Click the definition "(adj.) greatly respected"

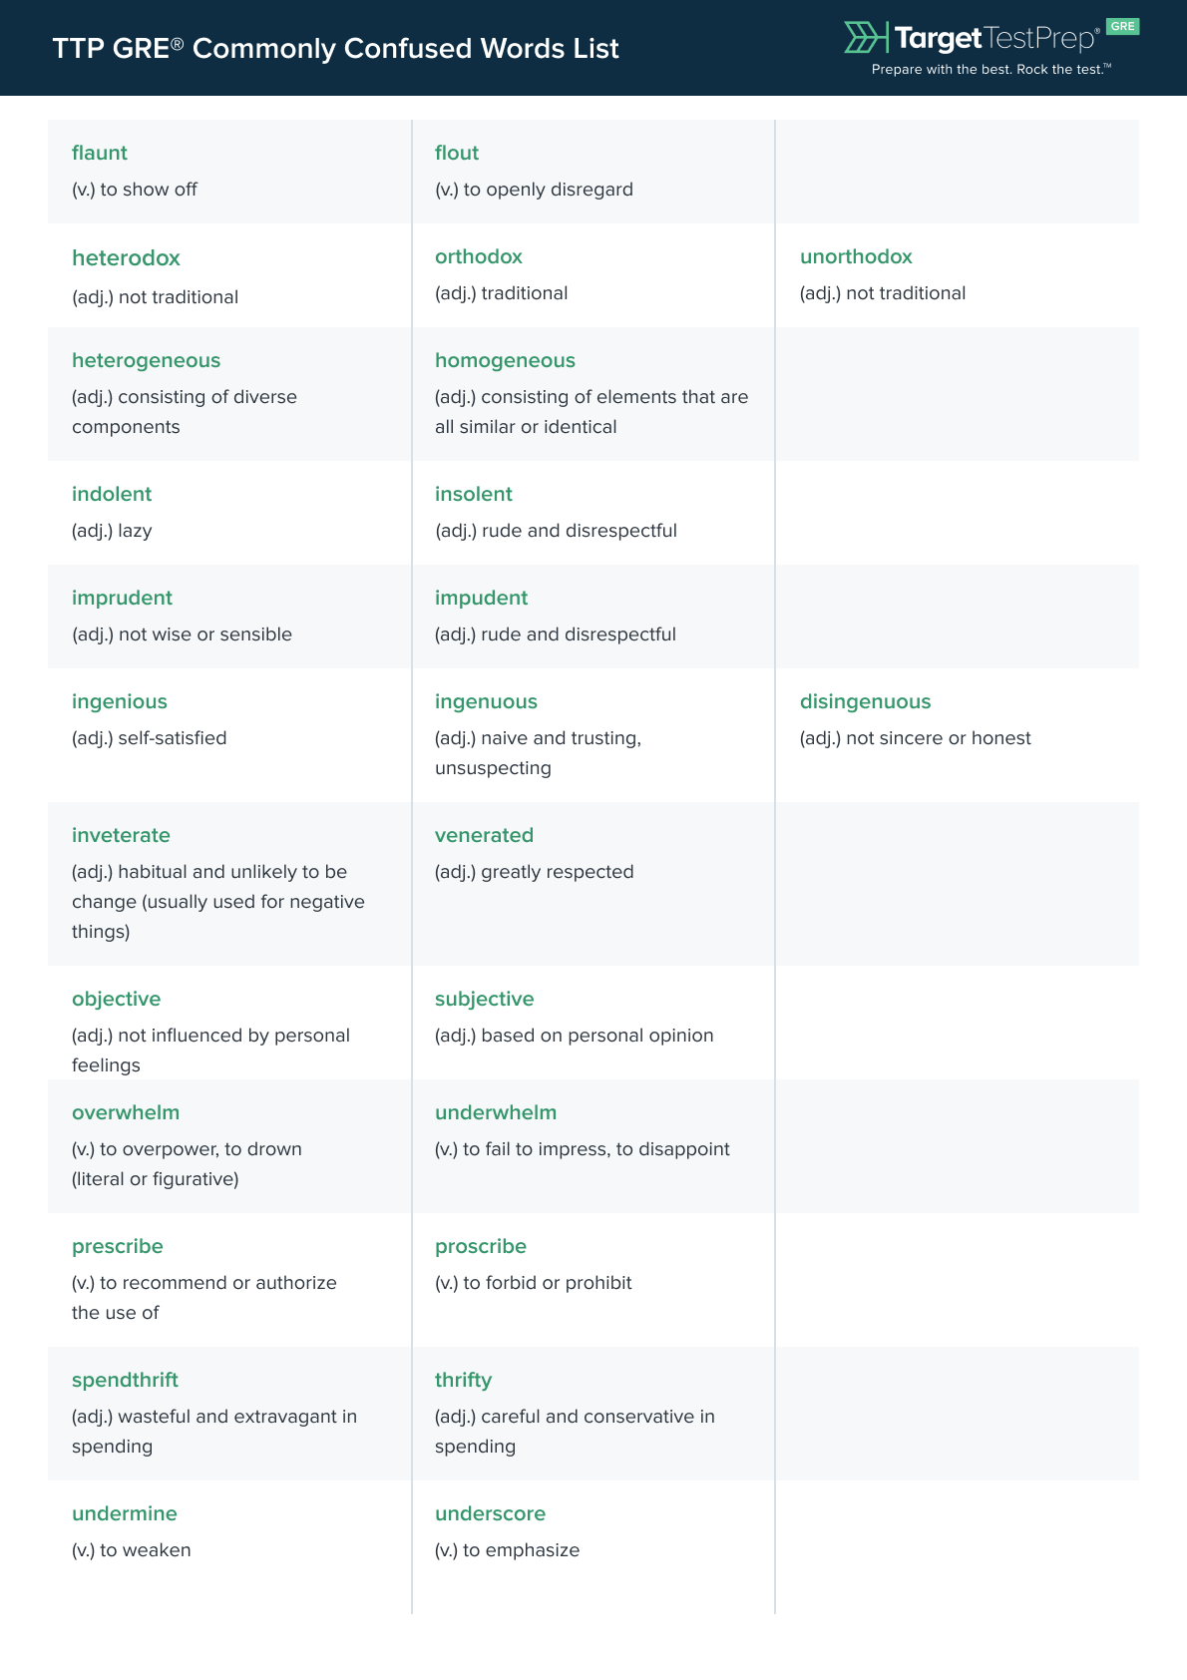coord(535,872)
